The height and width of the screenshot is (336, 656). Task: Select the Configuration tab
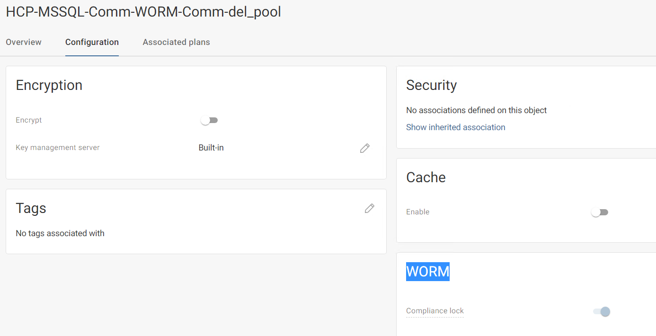tap(92, 42)
